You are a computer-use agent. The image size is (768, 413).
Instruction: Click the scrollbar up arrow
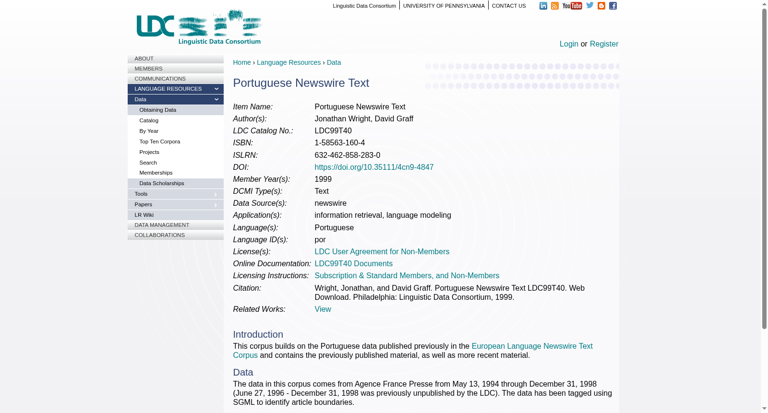click(764, 4)
